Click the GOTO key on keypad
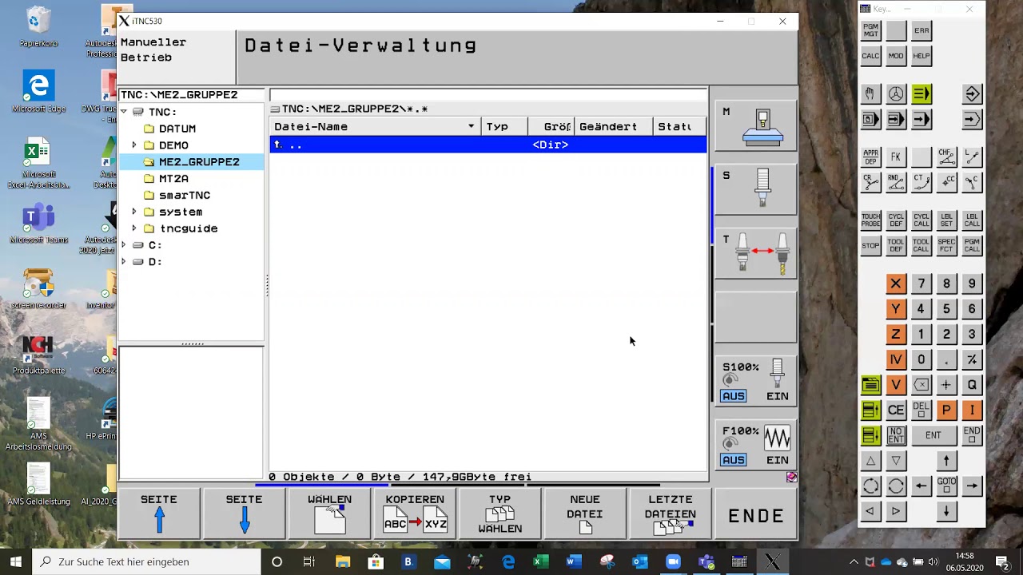1023x575 pixels. click(946, 486)
